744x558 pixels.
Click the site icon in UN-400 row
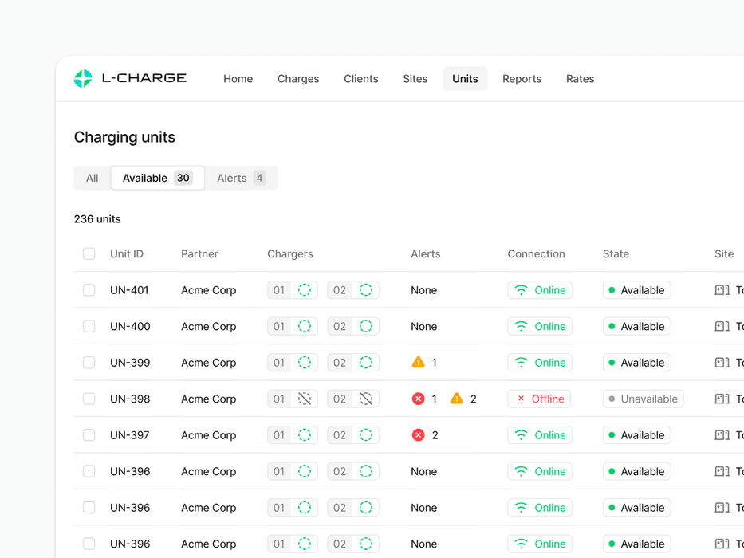coord(722,326)
